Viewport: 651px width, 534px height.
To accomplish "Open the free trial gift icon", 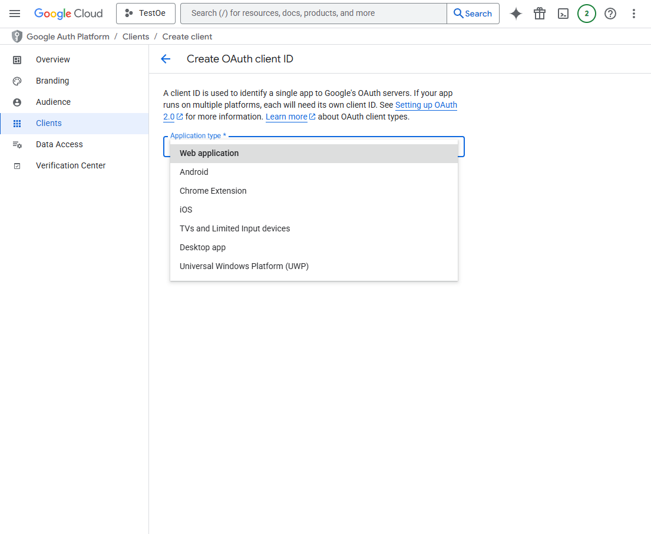I will click(x=540, y=14).
